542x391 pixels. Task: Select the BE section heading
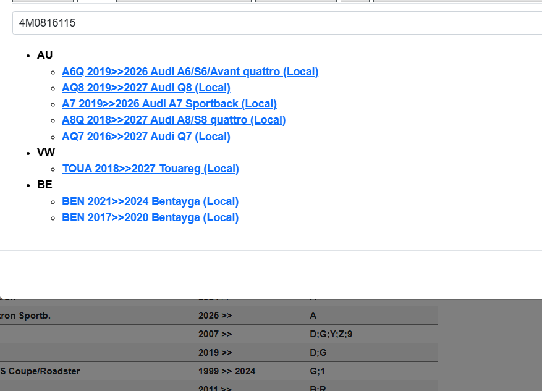pyautogui.click(x=44, y=184)
